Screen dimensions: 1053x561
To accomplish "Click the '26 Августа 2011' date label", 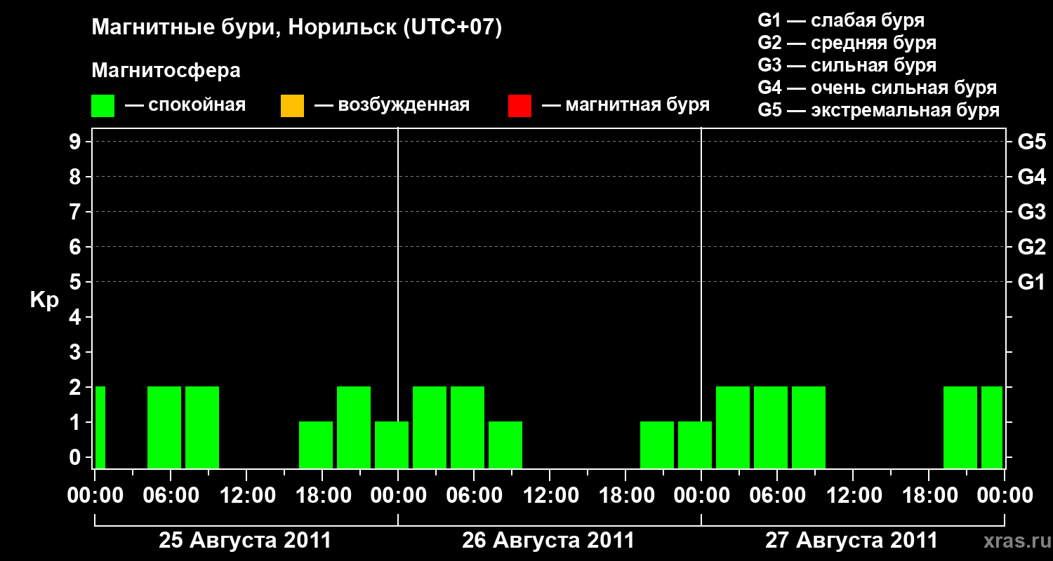I will pyautogui.click(x=548, y=541).
